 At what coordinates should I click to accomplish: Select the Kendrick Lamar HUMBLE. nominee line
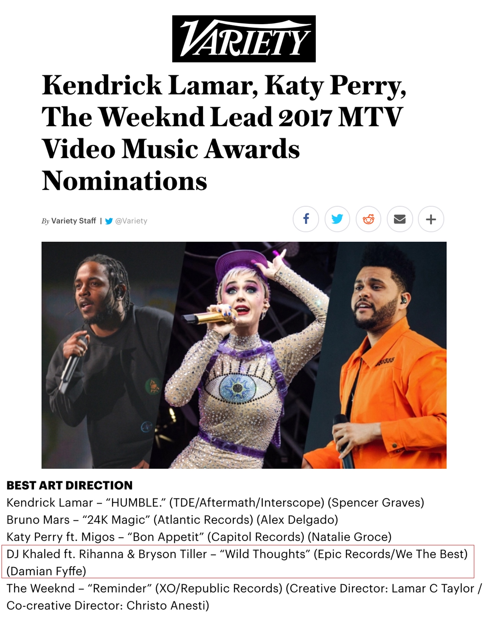215,503
